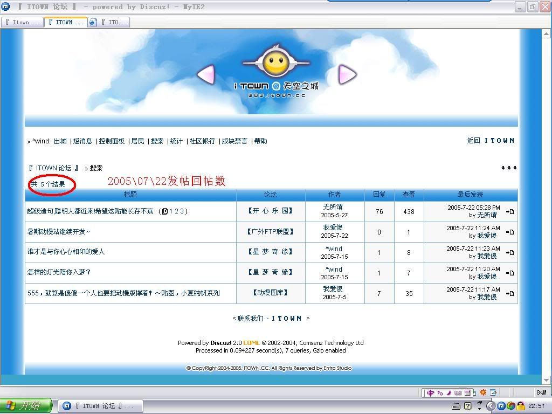Toggle IME Chinese/English mode 中 icon
Screen dimensions: 552x414
coord(430,392)
